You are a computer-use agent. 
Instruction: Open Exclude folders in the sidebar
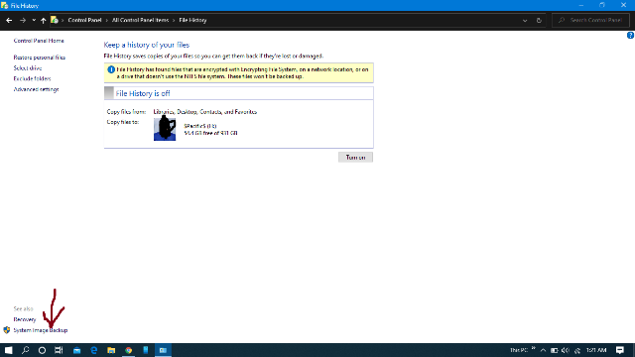pyautogui.click(x=32, y=78)
